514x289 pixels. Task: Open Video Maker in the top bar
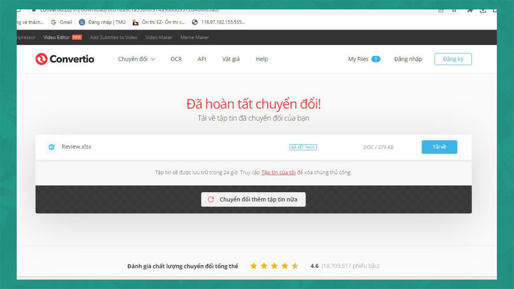pos(159,37)
